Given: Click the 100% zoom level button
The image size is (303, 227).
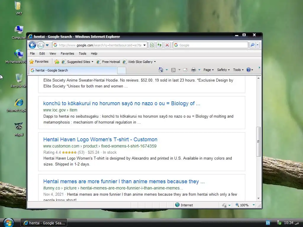Looking at the screenshot, I should click(x=242, y=205).
